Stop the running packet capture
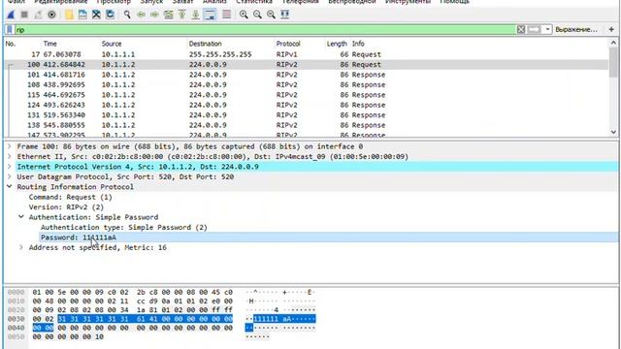This screenshot has width=621, height=349. pos(24,15)
